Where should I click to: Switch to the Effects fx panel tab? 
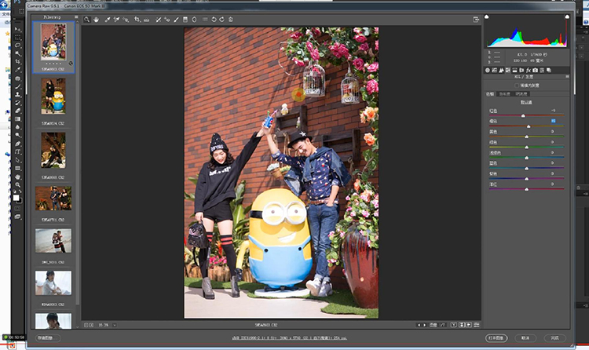529,70
